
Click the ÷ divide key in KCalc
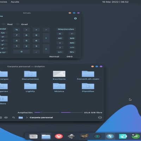tap(26, 30)
